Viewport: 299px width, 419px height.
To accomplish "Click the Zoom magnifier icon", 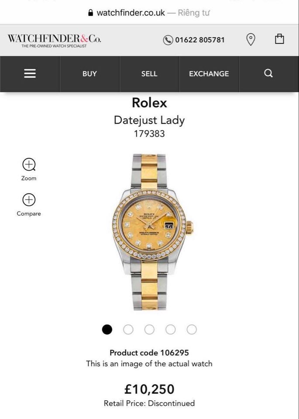I will coord(29,165).
